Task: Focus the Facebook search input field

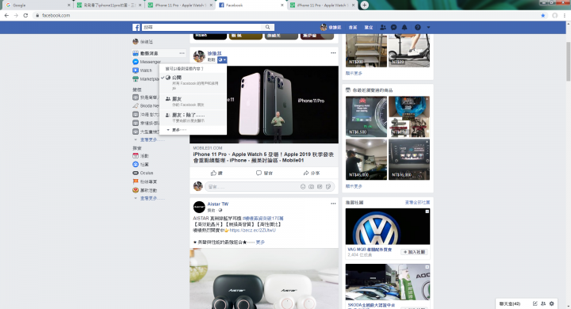Action: tap(202, 27)
